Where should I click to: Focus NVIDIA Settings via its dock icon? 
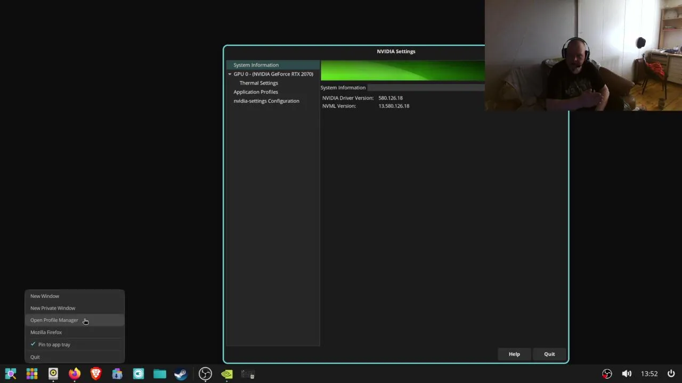tap(227, 374)
